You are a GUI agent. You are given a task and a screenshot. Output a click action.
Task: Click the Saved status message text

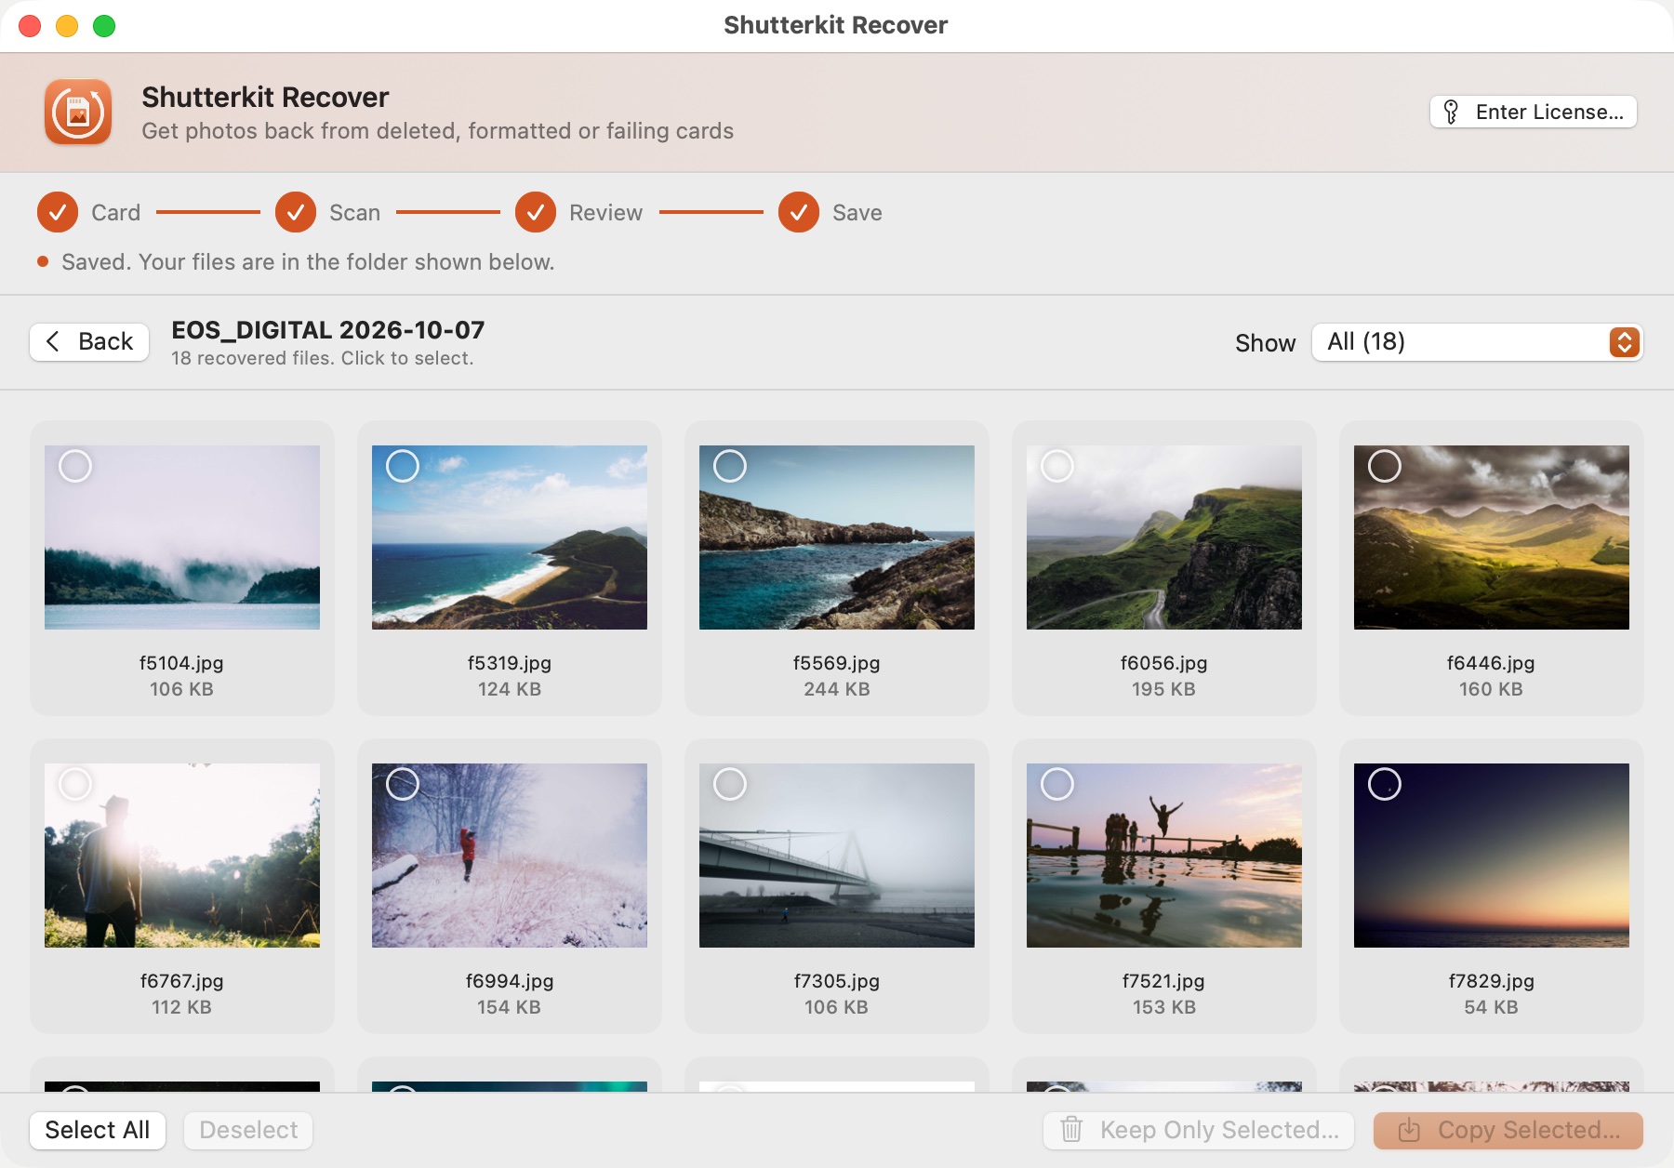[308, 262]
